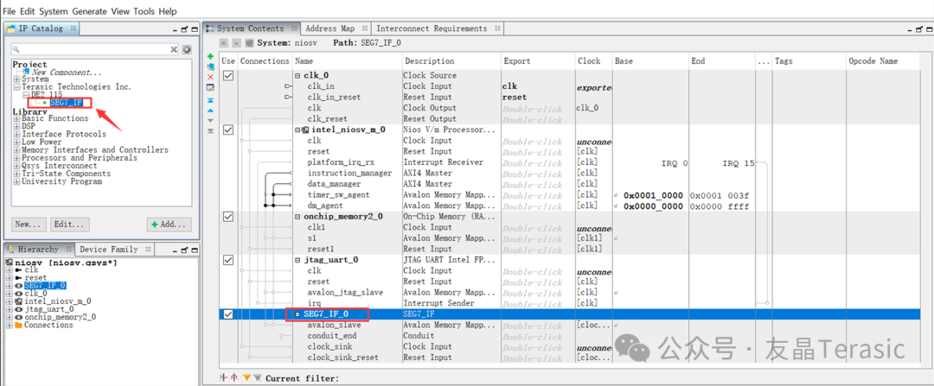934x386 pixels.
Task: Open the Help menu
Action: click(168, 11)
